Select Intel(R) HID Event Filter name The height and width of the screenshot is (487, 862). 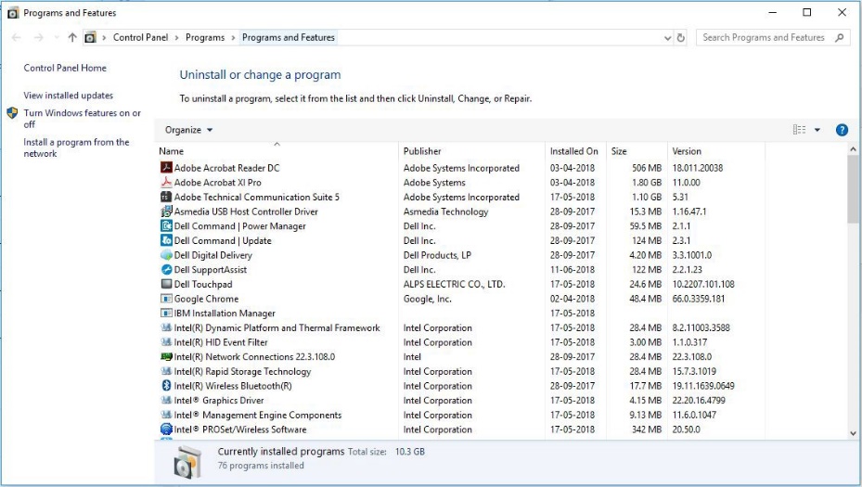click(221, 342)
